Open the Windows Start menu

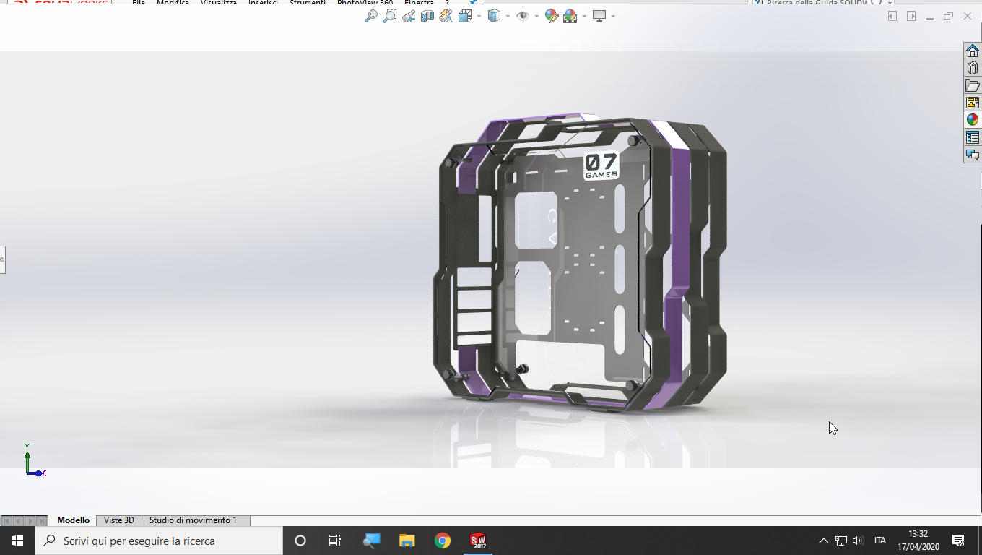pyautogui.click(x=17, y=541)
